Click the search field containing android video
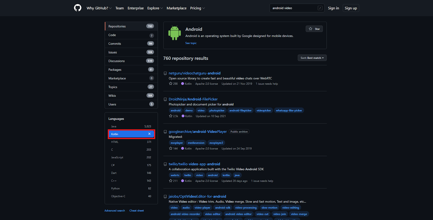This screenshot has height=220, width=433. (x=294, y=8)
